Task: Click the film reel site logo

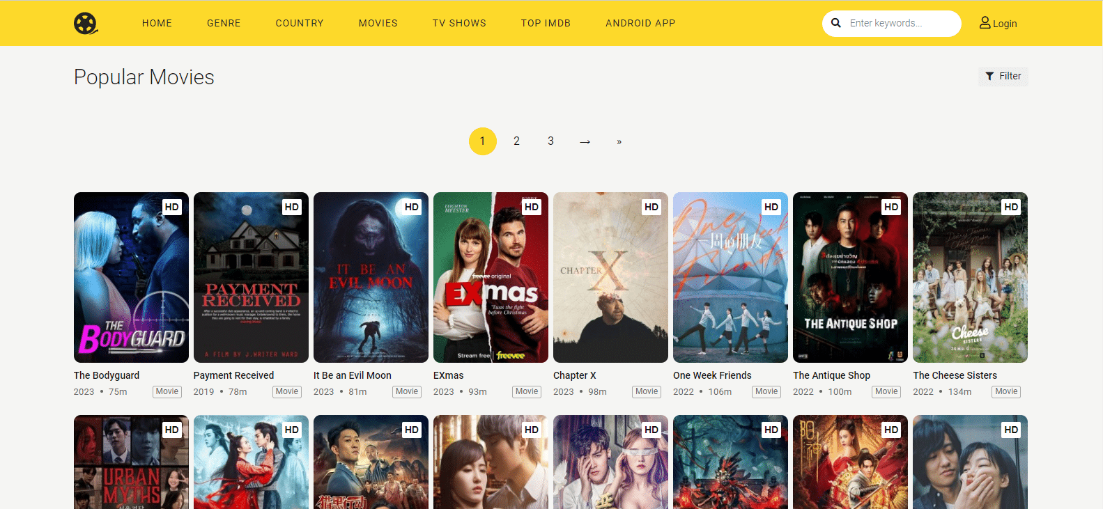Action: [x=86, y=23]
